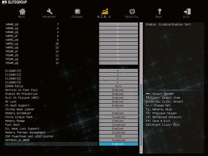Toggle Retrain on Fast Fail value
This screenshot has height=156, width=208.
tap(119, 90)
